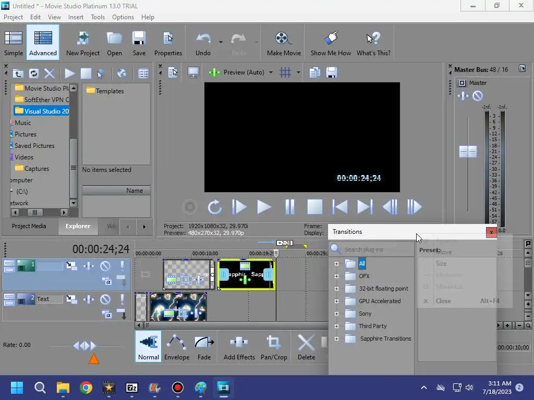Expand the OFX transitions folder
Viewport: 534px width, 400px height.
point(336,276)
